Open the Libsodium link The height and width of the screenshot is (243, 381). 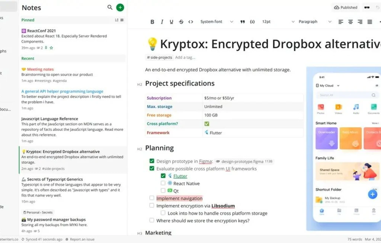tap(223, 206)
